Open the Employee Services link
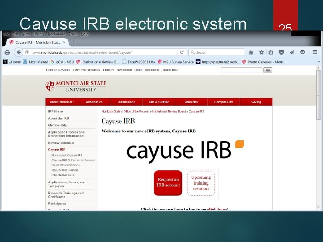The height and width of the screenshot is (242, 323). click(87, 70)
